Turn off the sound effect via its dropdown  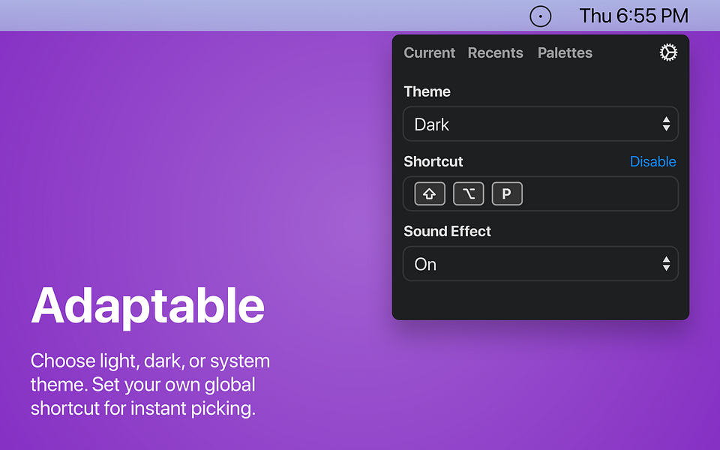pos(540,263)
